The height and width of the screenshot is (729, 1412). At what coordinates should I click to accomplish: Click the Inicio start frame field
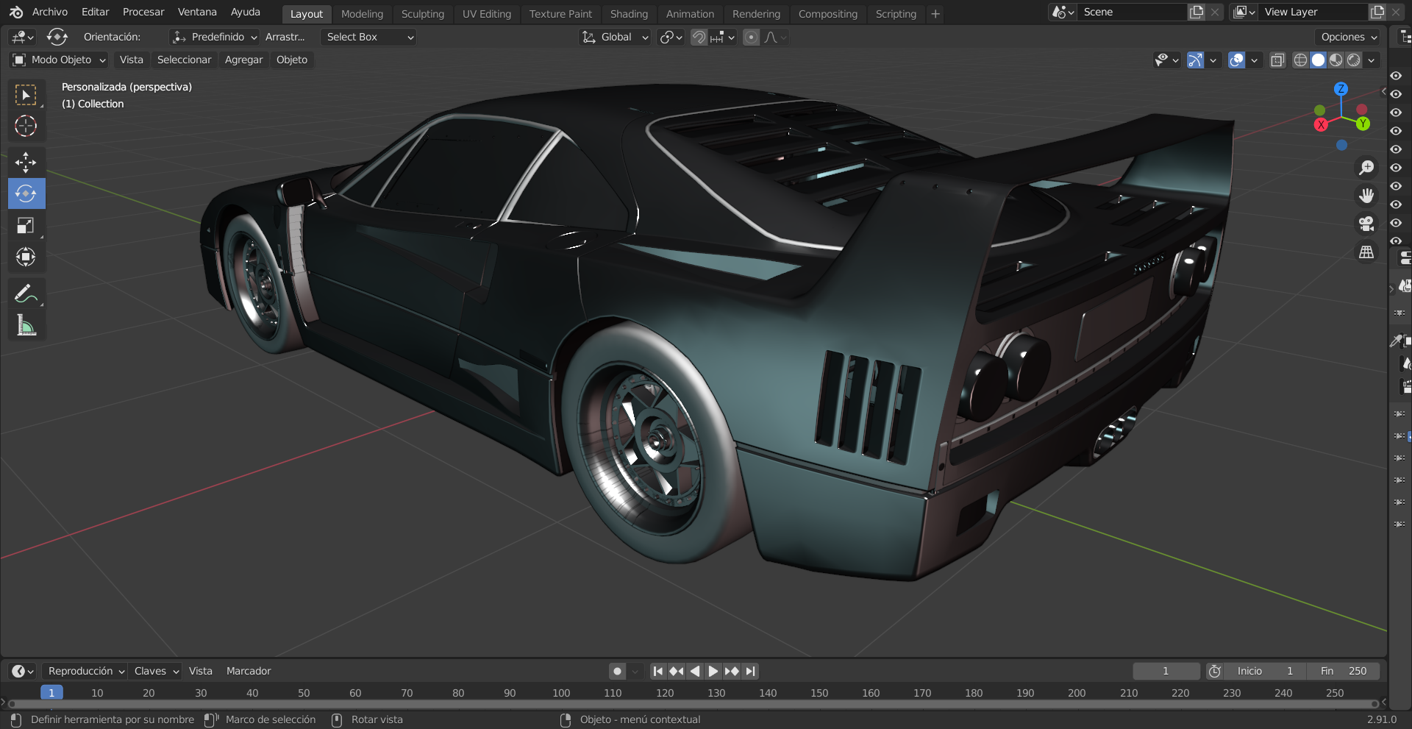pos(1266,671)
